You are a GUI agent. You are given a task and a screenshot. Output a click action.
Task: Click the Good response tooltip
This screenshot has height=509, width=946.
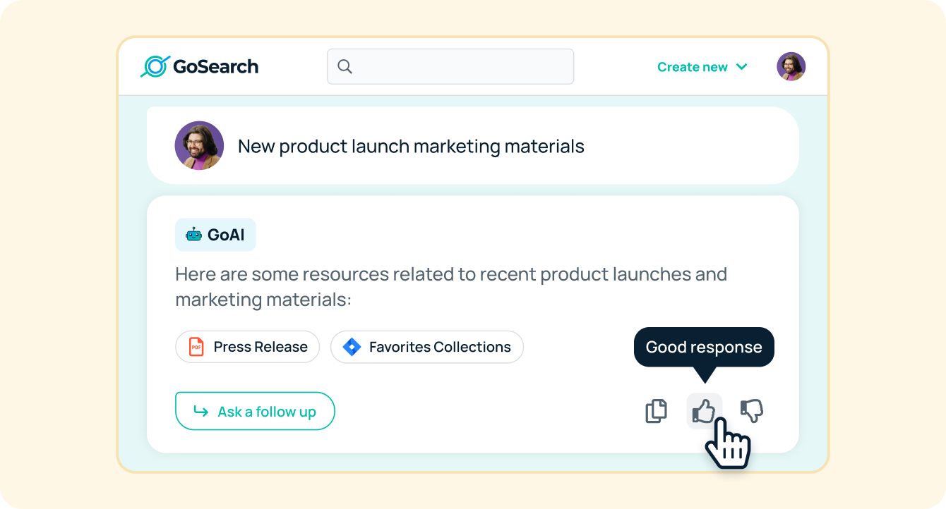point(703,347)
